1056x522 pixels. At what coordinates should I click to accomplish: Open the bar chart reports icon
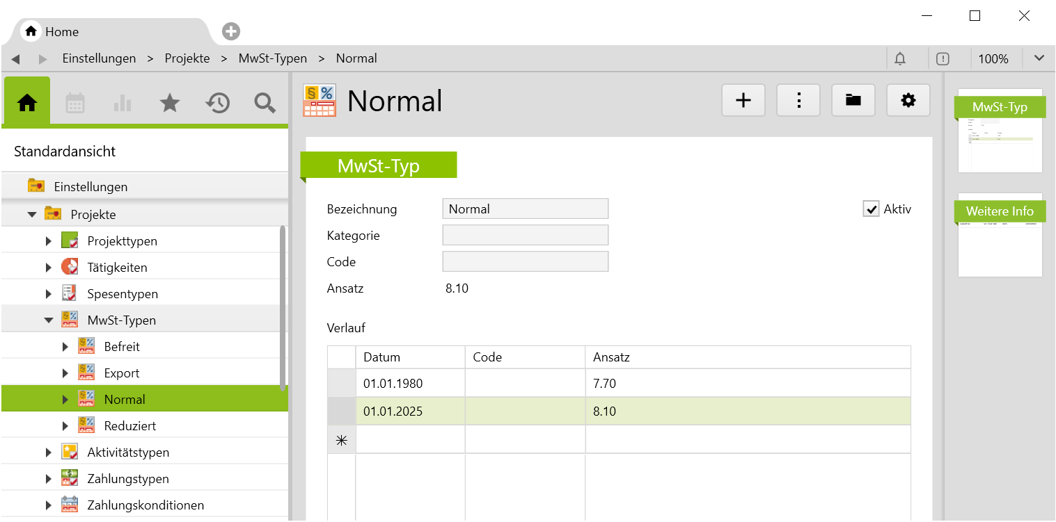click(x=123, y=104)
